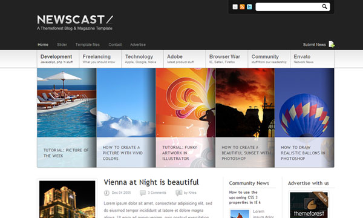Open the Twitter icon in header

pyautogui.click(x=249, y=7)
